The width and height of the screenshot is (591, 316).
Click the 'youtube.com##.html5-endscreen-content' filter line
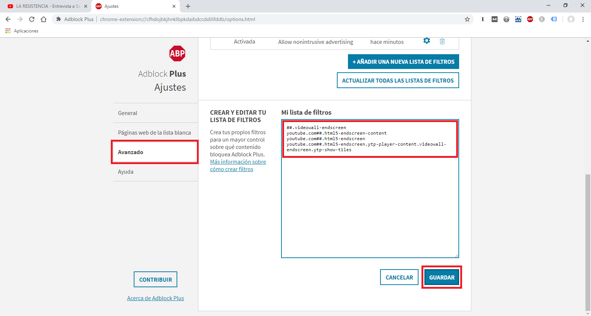coord(337,133)
